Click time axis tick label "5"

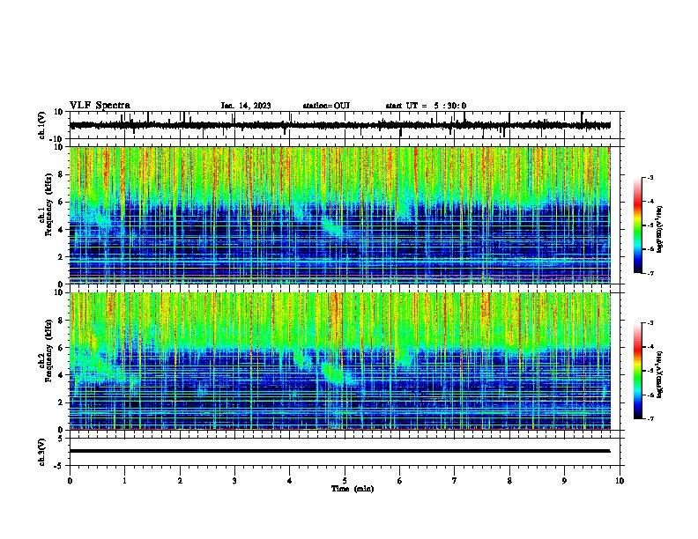pos(345,481)
